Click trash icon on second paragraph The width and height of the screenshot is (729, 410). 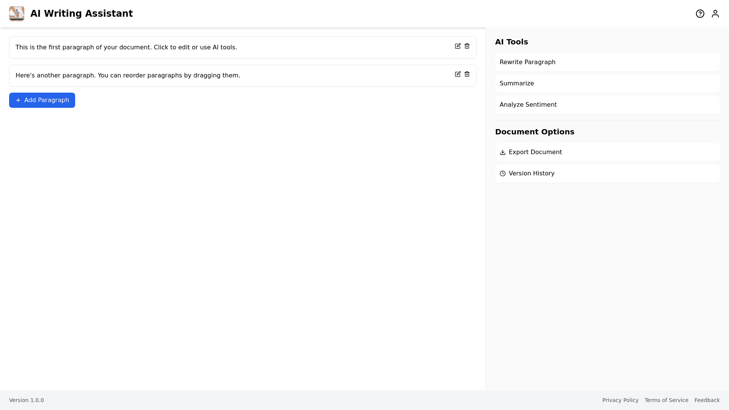point(467,74)
